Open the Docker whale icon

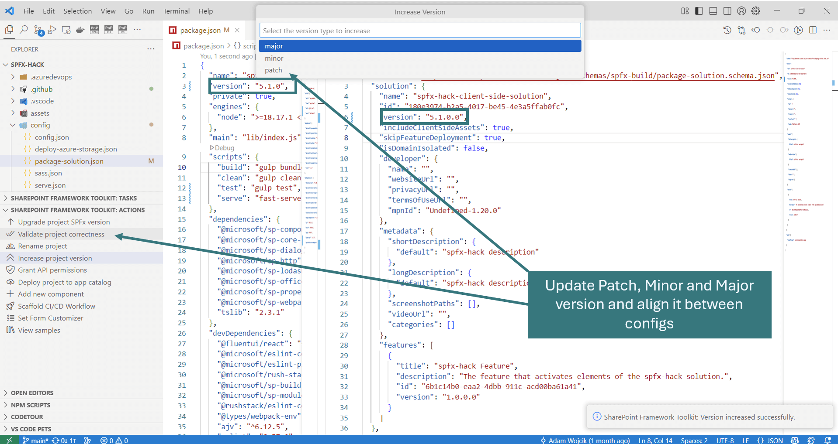coord(80,30)
